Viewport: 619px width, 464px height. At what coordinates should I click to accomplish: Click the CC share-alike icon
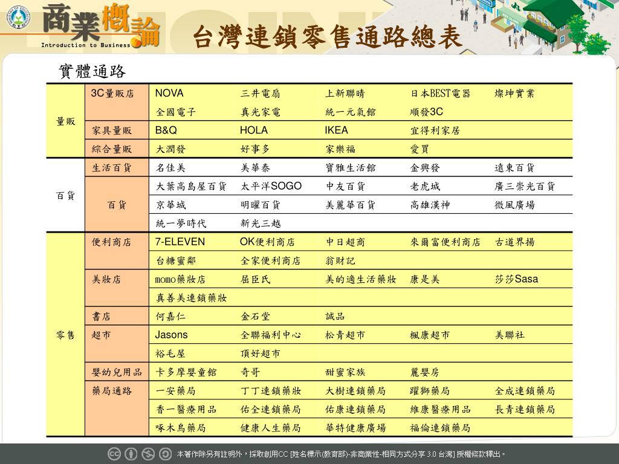coord(165,454)
